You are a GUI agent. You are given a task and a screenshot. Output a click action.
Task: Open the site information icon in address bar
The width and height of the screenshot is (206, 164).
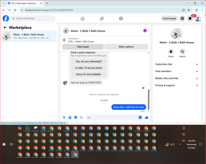22,10
